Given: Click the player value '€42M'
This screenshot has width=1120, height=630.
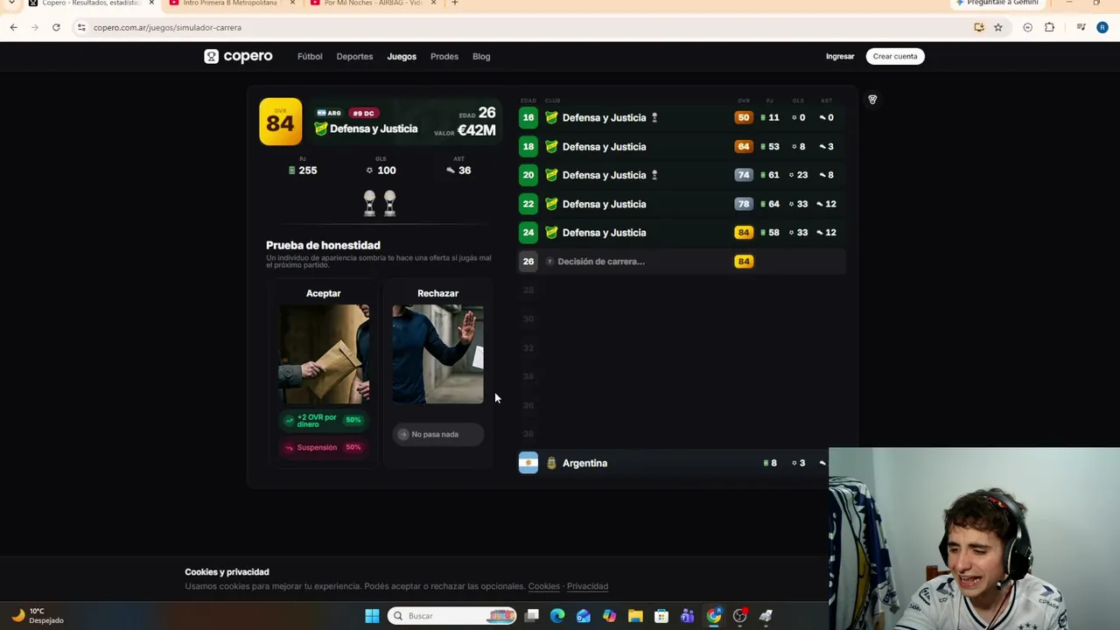Looking at the screenshot, I should coord(476,130).
